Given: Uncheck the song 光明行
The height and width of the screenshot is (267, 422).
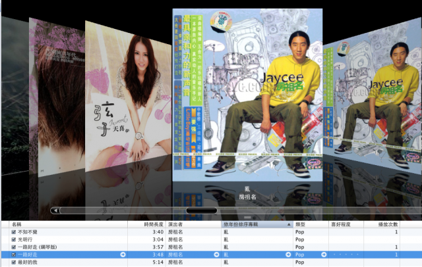Looking at the screenshot, I should [13, 239].
